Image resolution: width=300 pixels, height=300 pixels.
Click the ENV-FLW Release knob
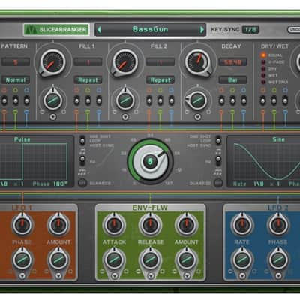click(150, 224)
